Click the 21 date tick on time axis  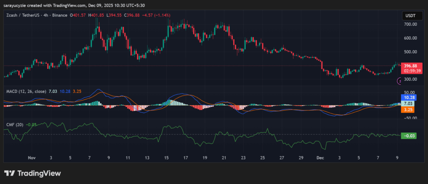click(x=224, y=158)
